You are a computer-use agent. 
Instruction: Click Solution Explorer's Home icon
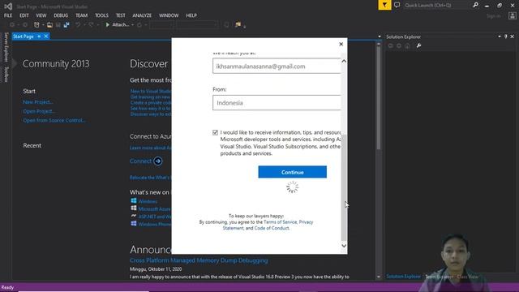click(x=407, y=45)
